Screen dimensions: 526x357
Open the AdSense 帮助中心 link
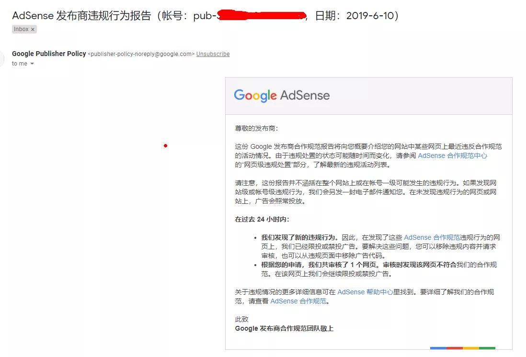(365, 292)
